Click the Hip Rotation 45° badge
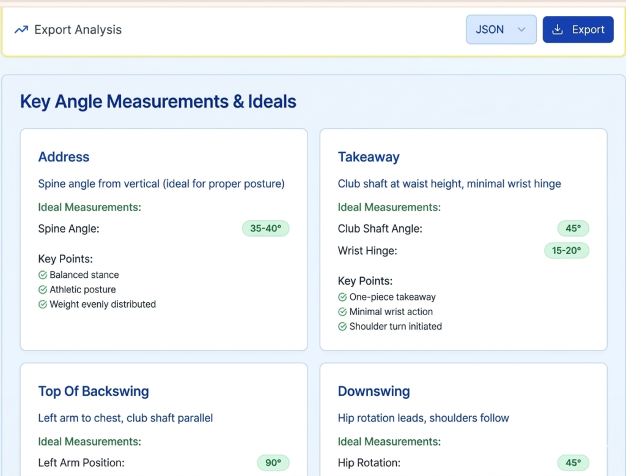The height and width of the screenshot is (476, 626). [x=573, y=463]
